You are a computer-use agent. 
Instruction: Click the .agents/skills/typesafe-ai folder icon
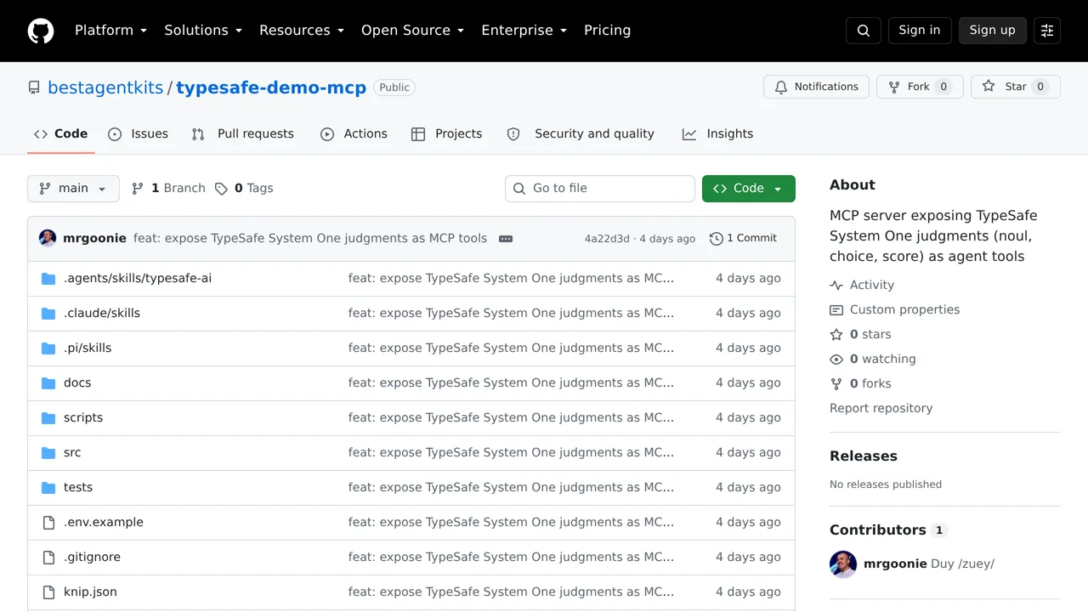[48, 279]
